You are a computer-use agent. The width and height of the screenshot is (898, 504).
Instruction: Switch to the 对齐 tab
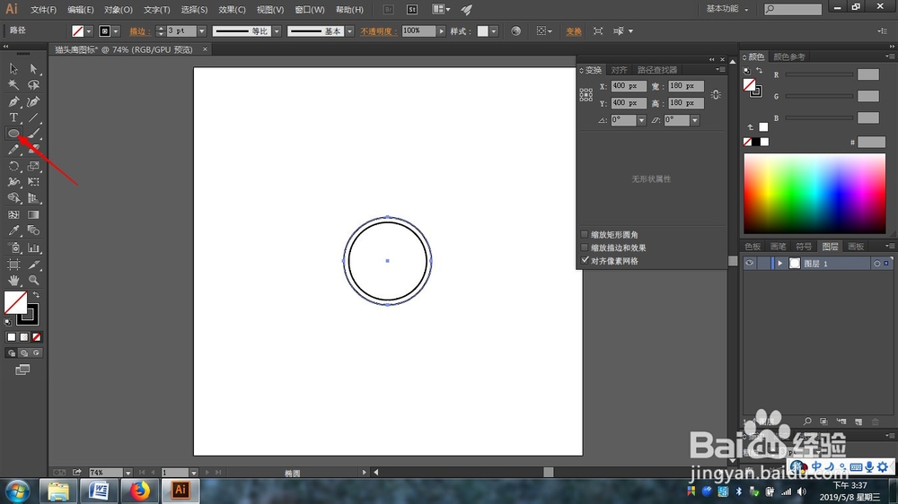(x=619, y=70)
